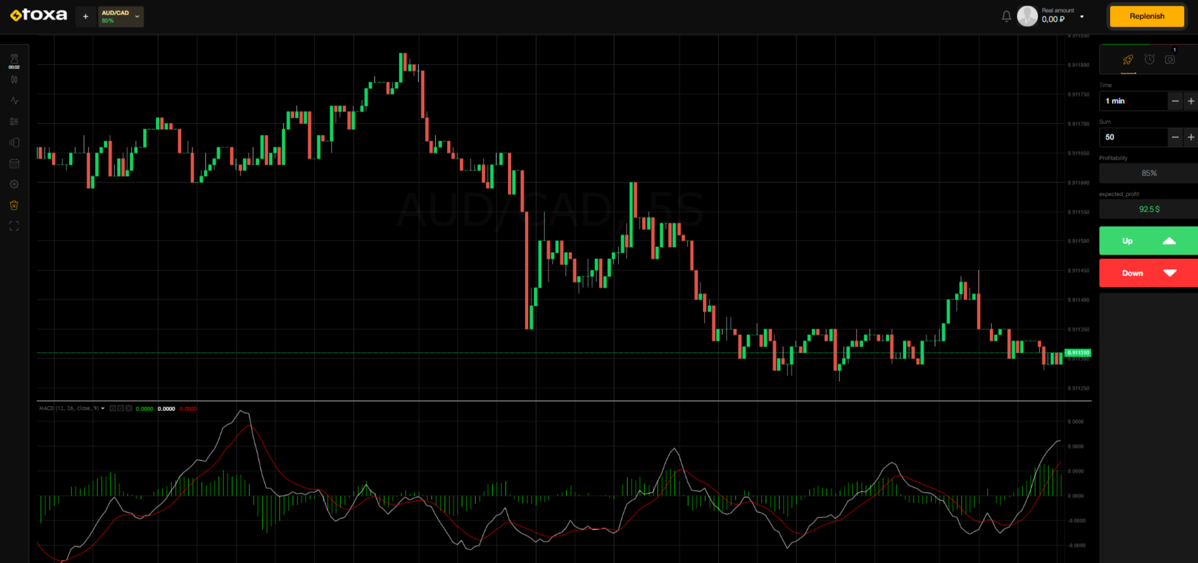Expand the MACD indicator settings dropdown

click(103, 408)
